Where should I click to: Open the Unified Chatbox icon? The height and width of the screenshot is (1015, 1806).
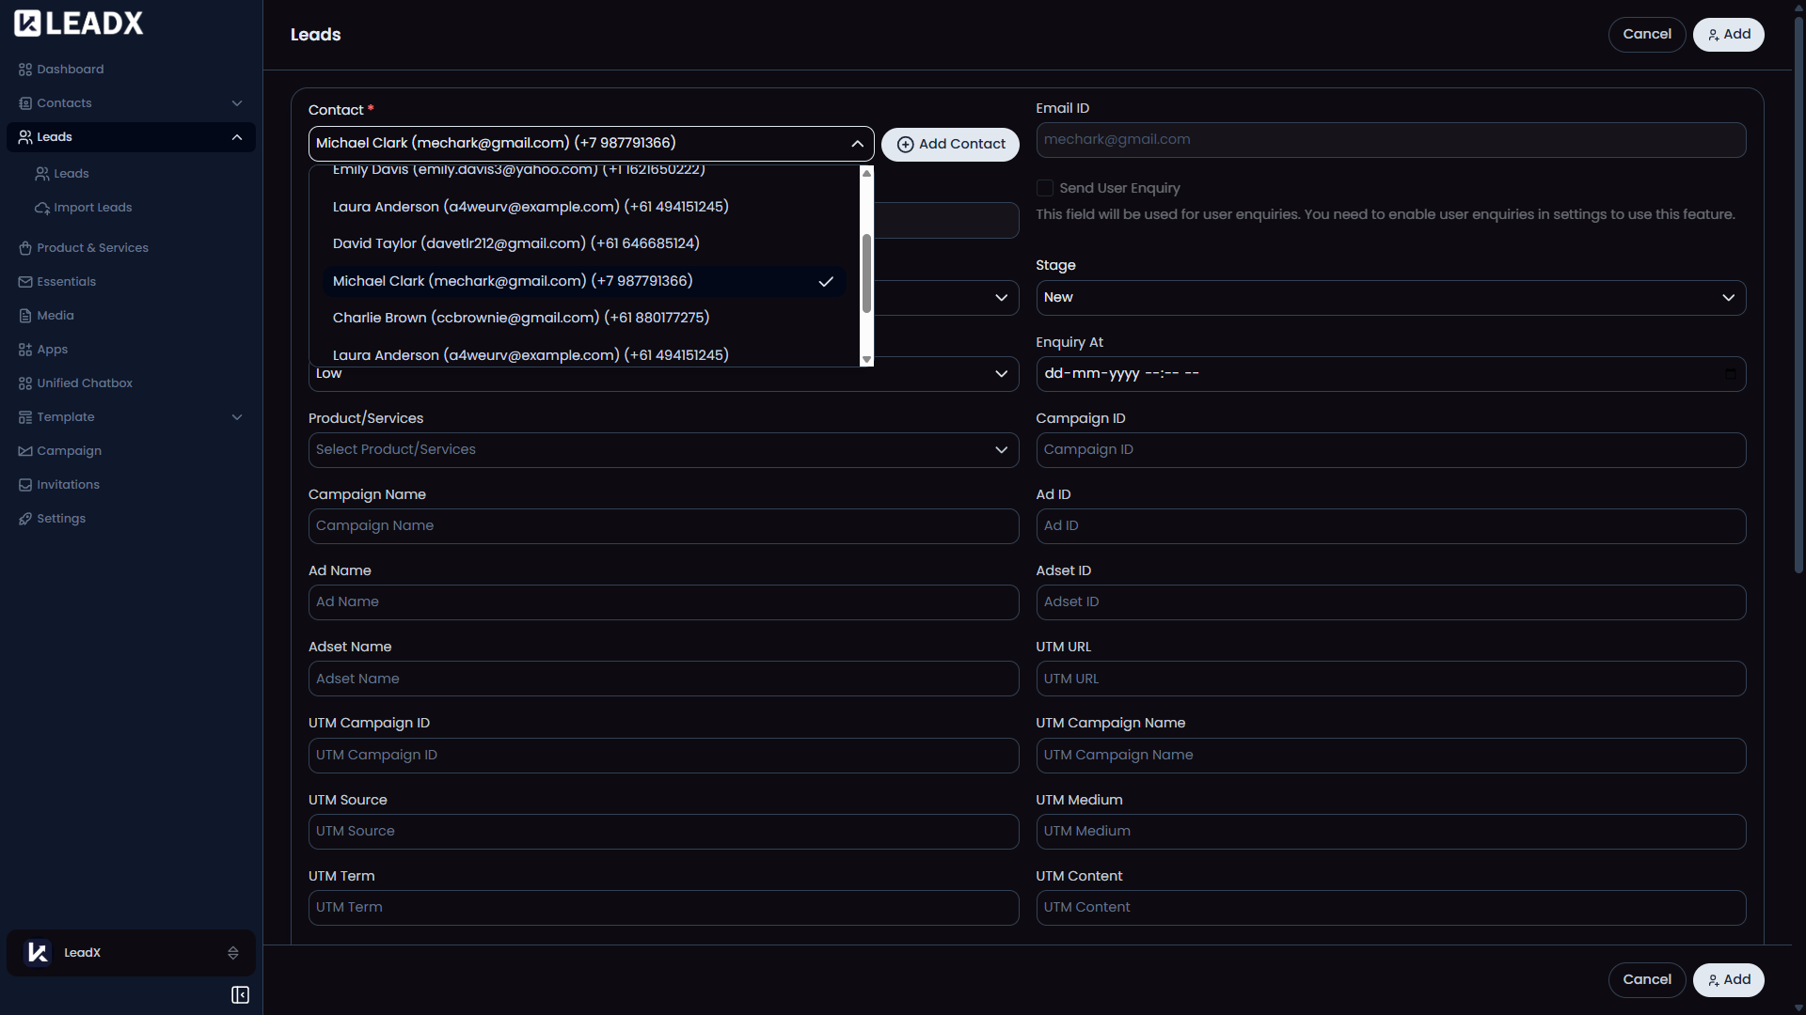coord(25,383)
